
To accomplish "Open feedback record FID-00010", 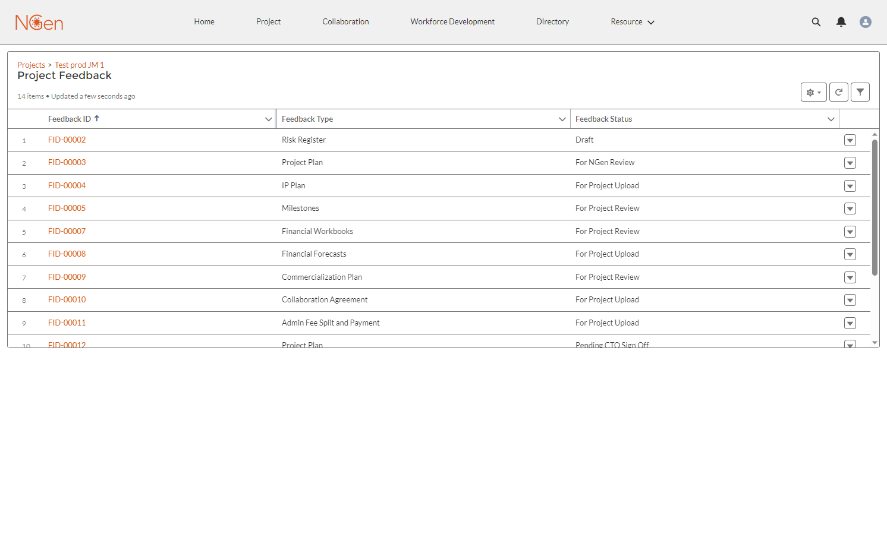I will [x=67, y=299].
